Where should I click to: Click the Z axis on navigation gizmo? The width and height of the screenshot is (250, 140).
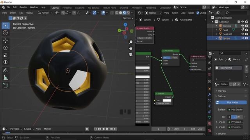125,24
